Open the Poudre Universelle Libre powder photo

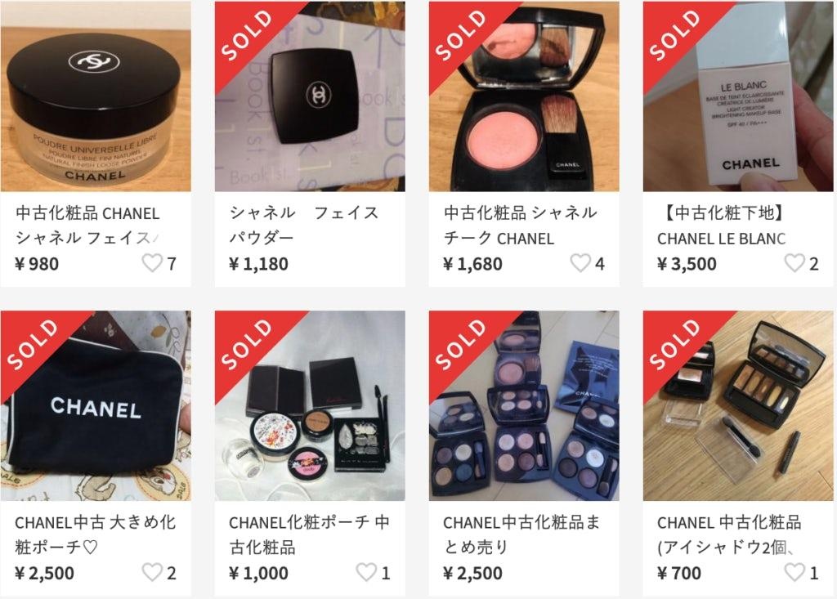[x=96, y=96]
